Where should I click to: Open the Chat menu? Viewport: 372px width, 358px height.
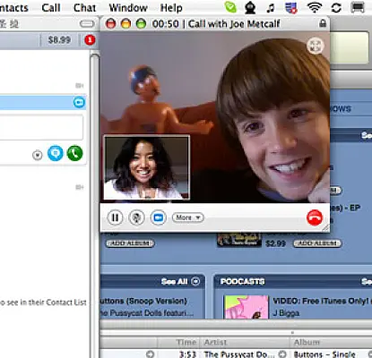click(84, 7)
